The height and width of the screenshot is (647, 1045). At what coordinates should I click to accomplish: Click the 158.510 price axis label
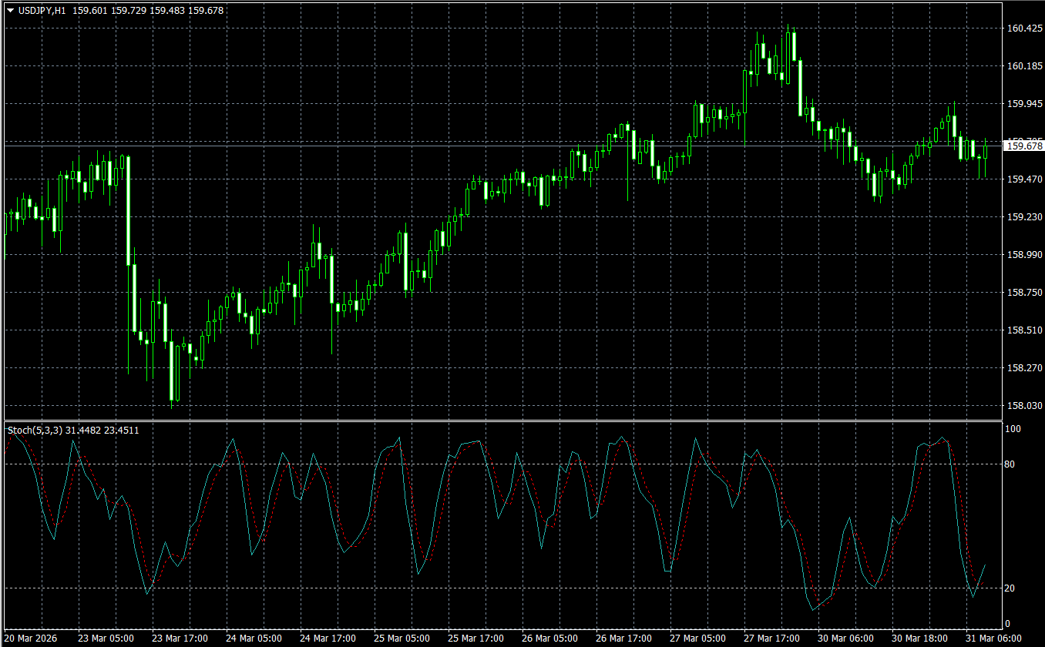coord(1024,330)
